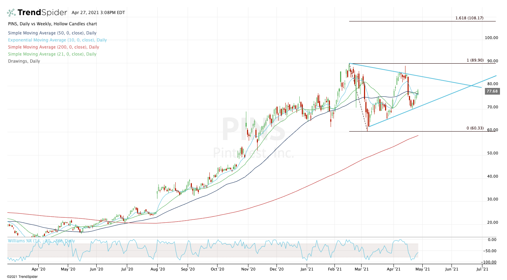Click the 60.00 price axis label
The height and width of the screenshot is (280, 507).
[x=492, y=130]
